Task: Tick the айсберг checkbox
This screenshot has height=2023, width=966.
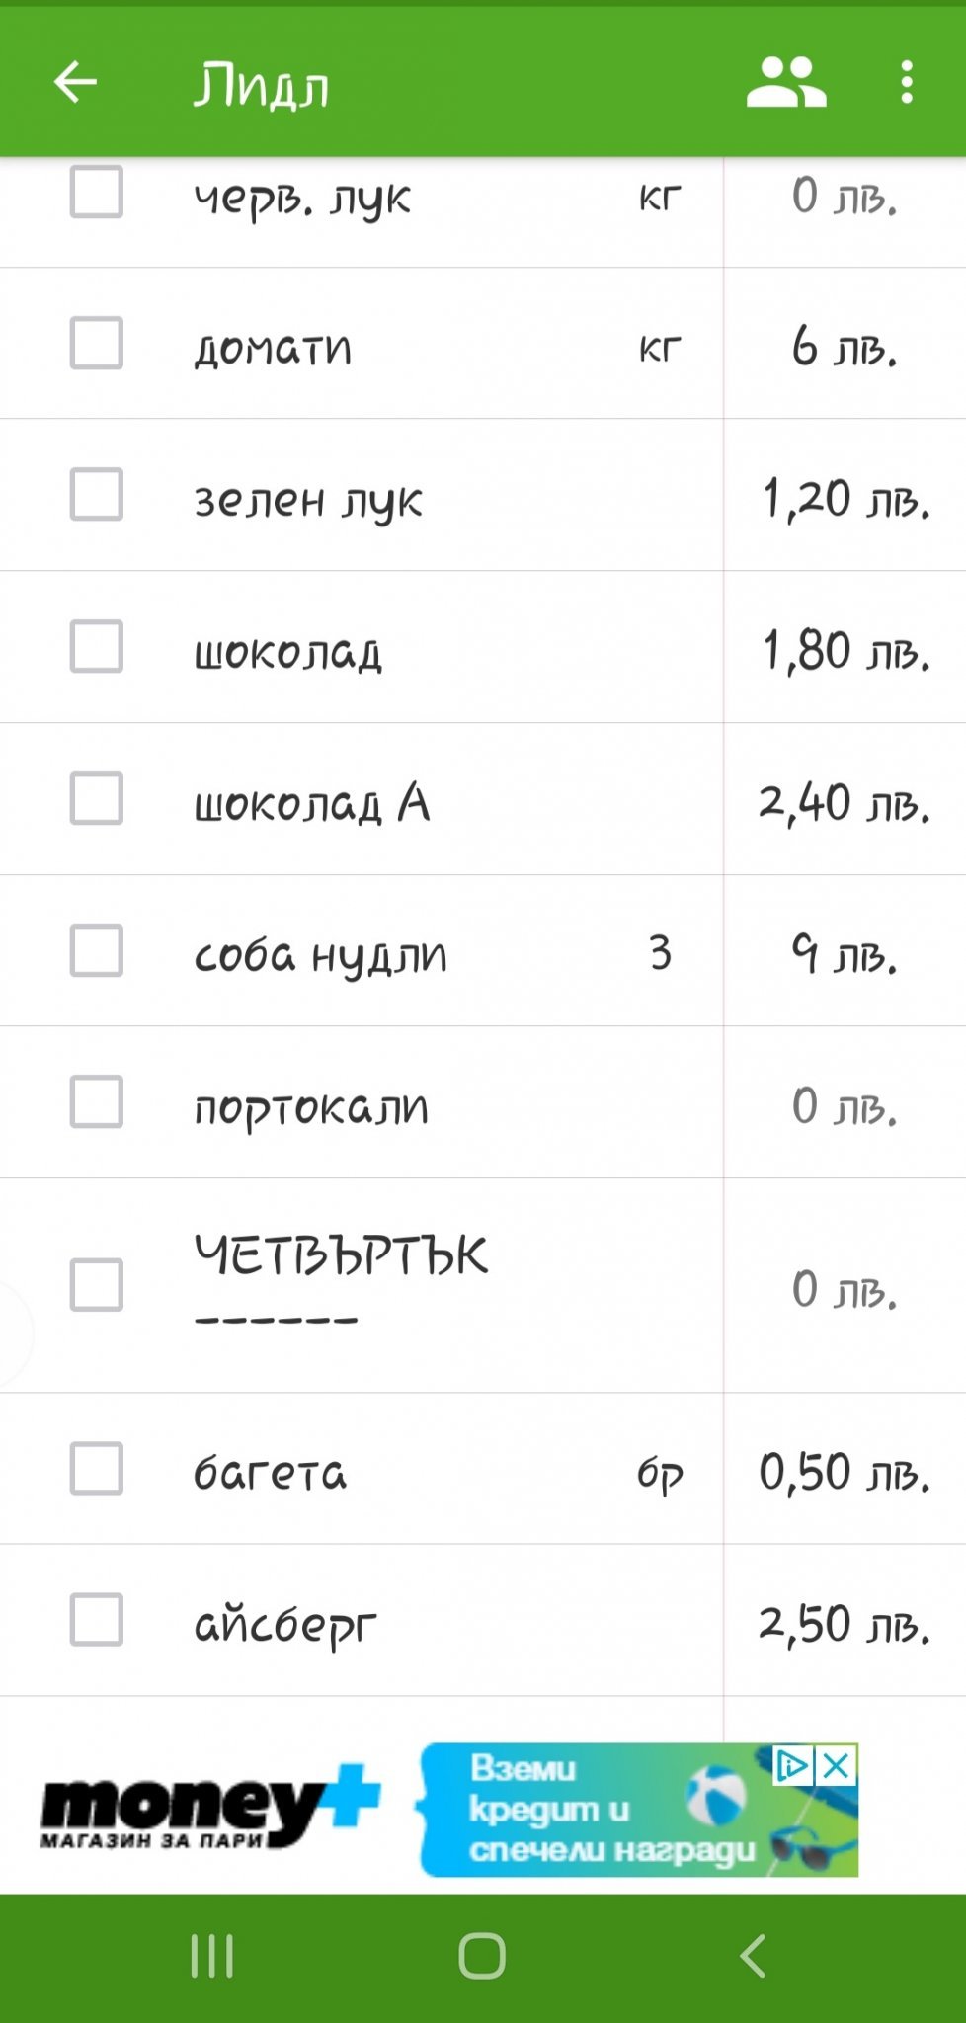Action: click(x=97, y=1620)
